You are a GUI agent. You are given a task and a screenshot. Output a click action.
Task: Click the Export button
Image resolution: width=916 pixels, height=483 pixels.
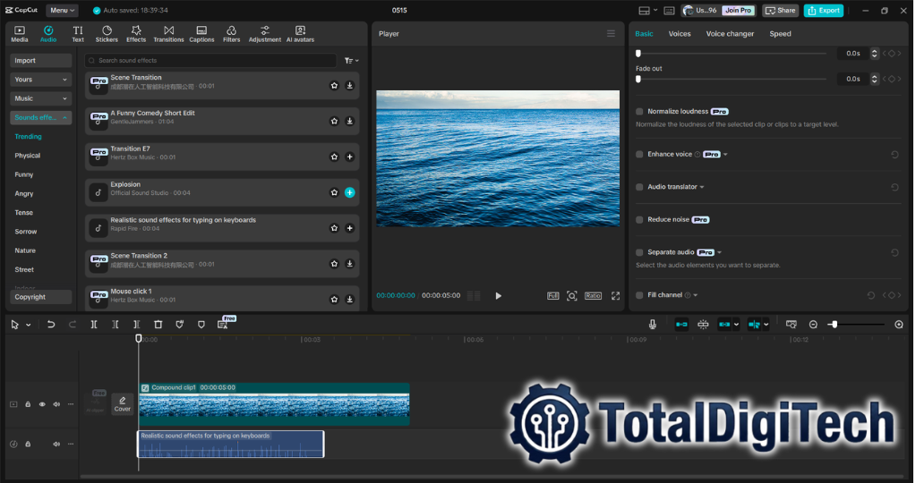tap(823, 11)
